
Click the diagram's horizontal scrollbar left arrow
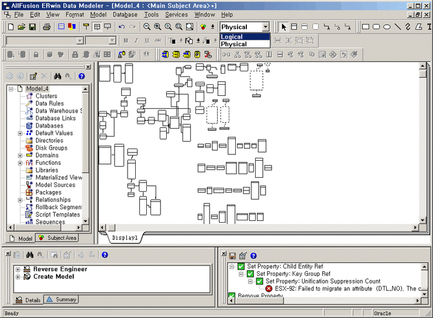pyautogui.click(x=102, y=229)
